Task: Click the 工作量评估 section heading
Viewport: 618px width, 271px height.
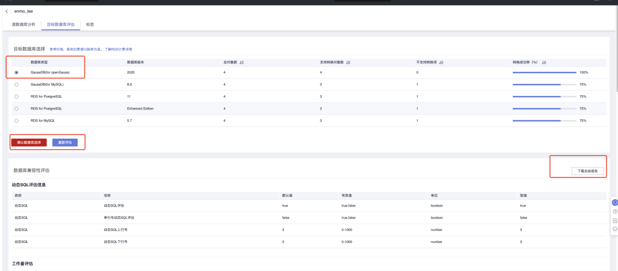Action: [22, 264]
